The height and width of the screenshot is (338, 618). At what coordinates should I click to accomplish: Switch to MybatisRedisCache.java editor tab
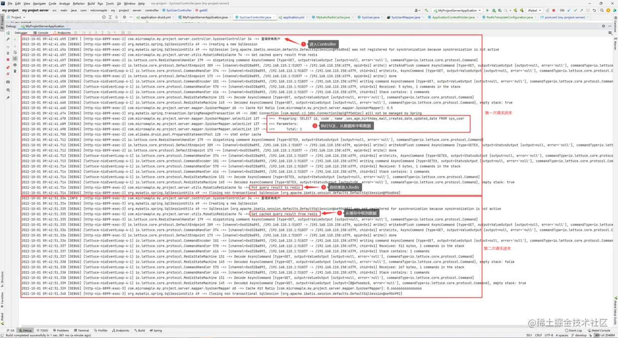point(333,17)
